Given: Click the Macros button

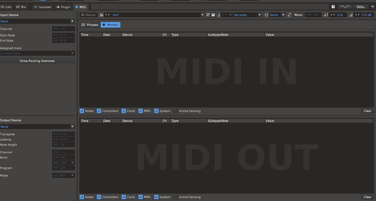Looking at the screenshot, I should click(89, 15).
